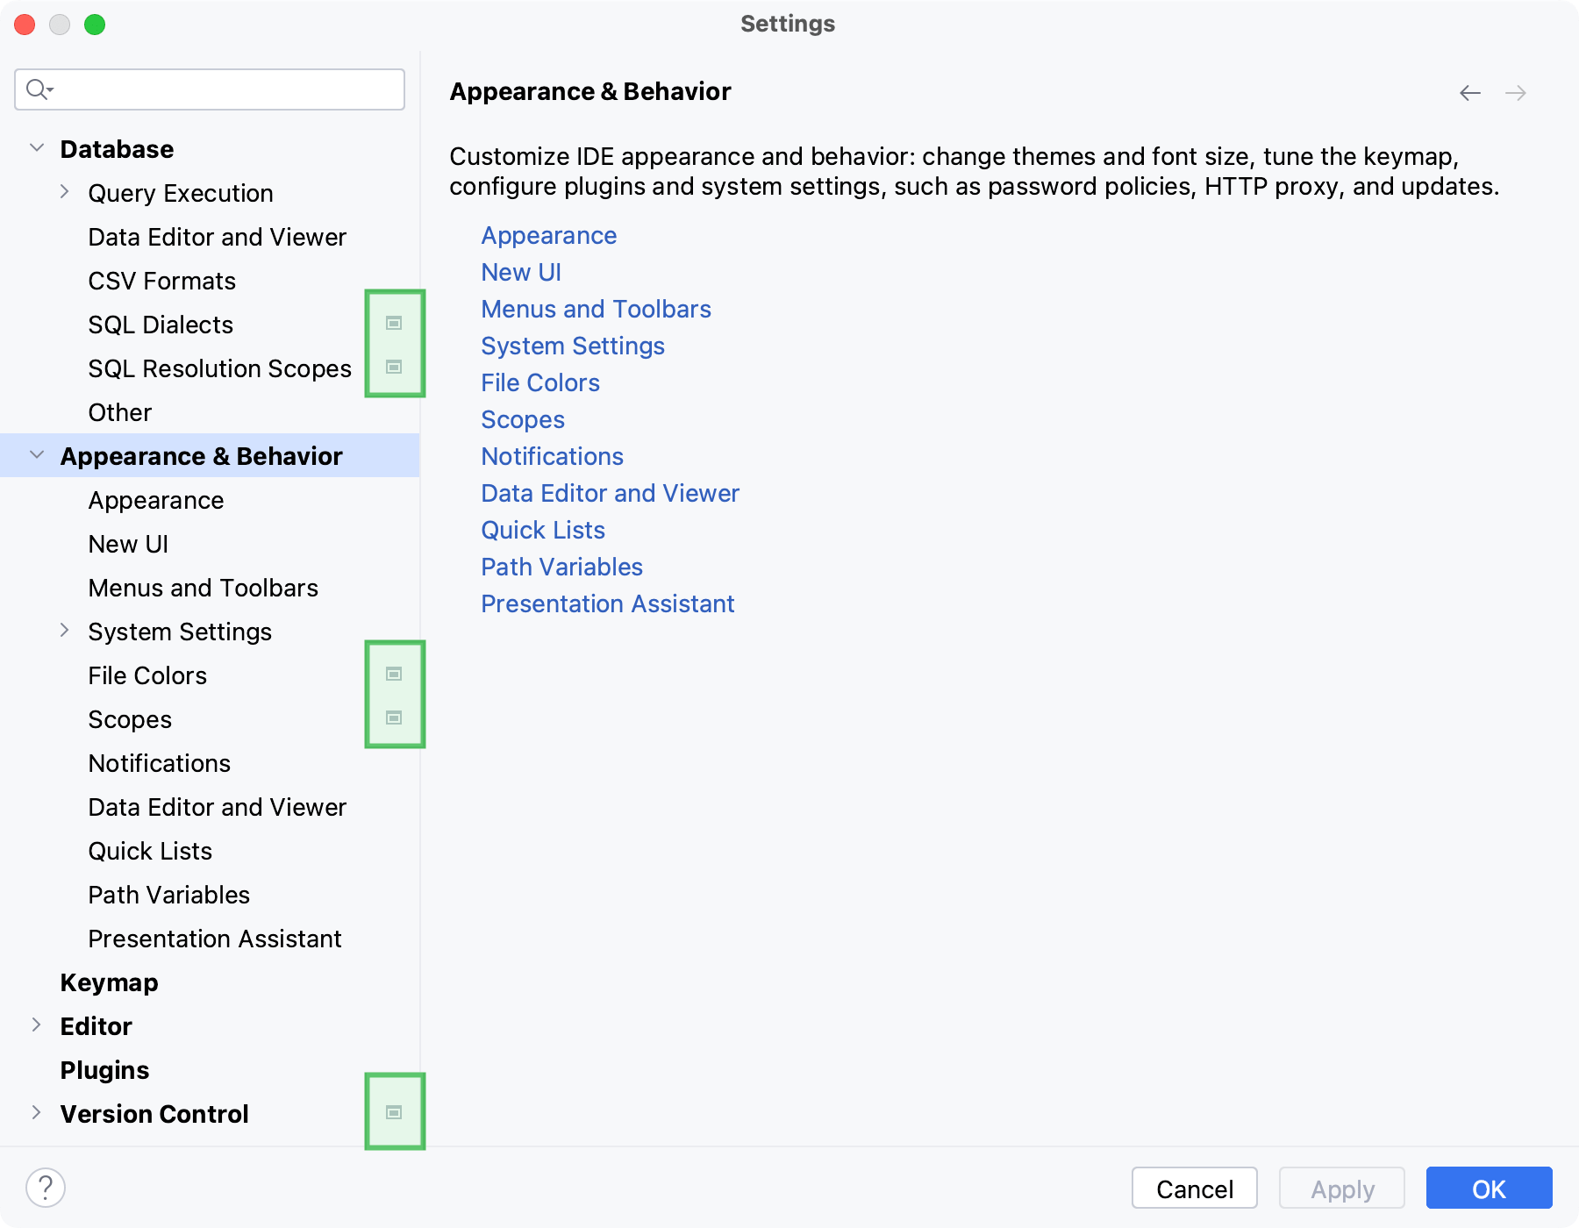Image resolution: width=1579 pixels, height=1228 pixels.
Task: Click the project-level icon beside Version Control
Action: click(393, 1111)
